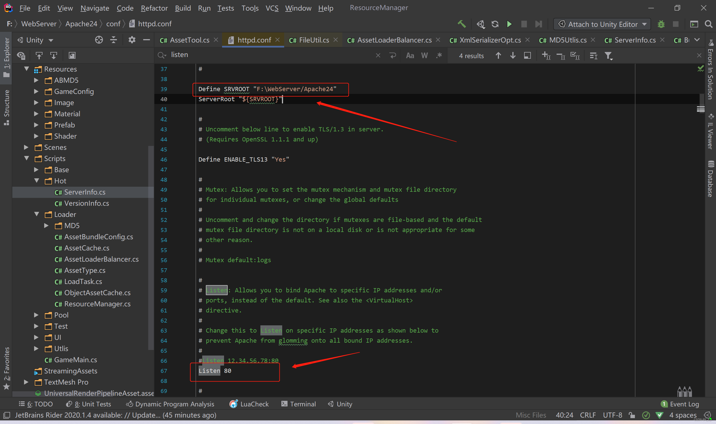Click the Rider update notification
The image size is (716, 424).
click(116, 415)
